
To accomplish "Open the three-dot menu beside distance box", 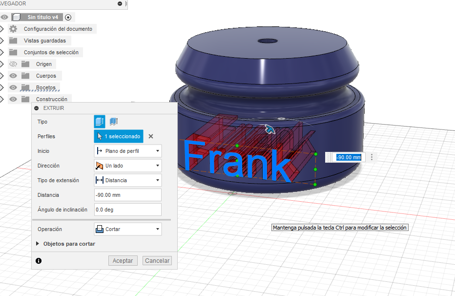I will (x=372, y=157).
